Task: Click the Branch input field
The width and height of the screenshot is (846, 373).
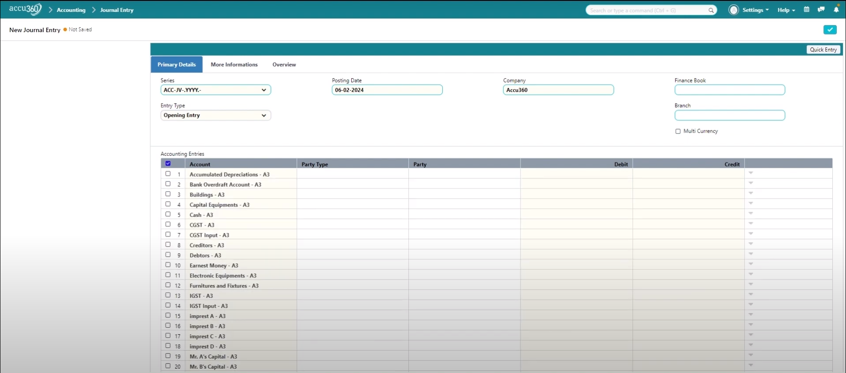Action: (730, 115)
